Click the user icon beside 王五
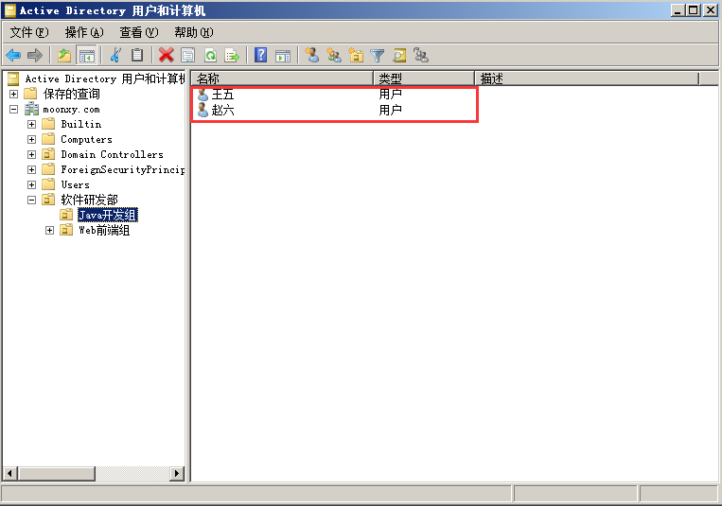Screen dimensions: 722x506 (203, 95)
